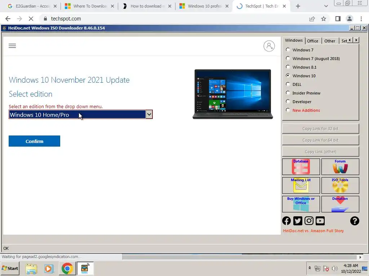
Task: Open the help question mark icon
Action: click(x=355, y=221)
